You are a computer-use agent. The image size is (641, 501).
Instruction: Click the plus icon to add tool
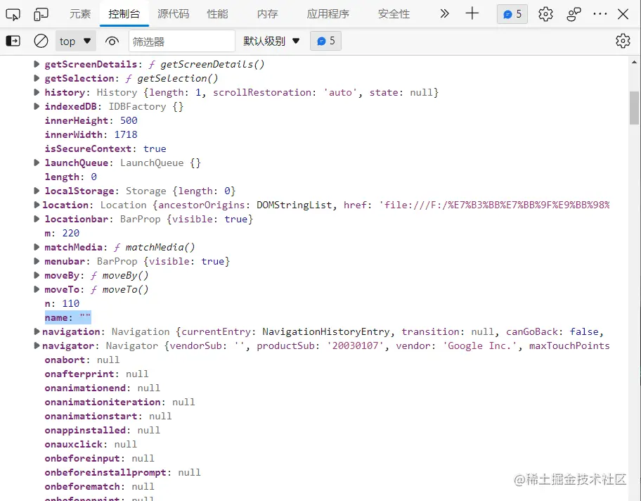pyautogui.click(x=472, y=13)
